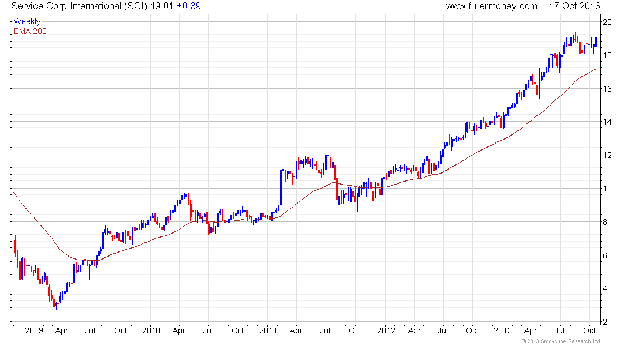Click the date 17 Oct 2013
This screenshot has height=346, width=635.
[x=574, y=6]
